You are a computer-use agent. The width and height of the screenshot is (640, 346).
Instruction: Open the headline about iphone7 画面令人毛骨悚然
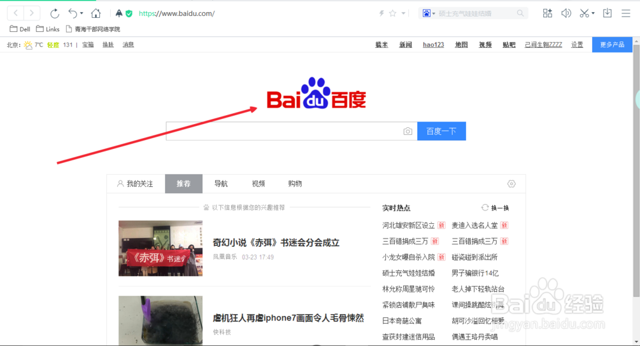click(x=288, y=318)
